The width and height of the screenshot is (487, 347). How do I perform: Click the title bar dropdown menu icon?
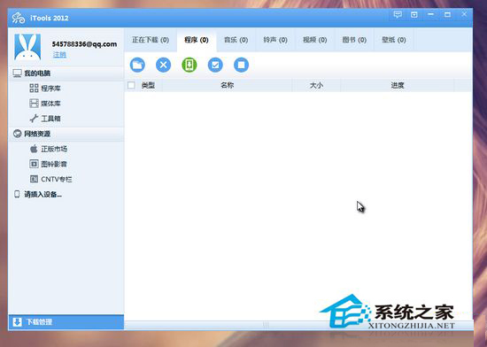[x=414, y=14]
